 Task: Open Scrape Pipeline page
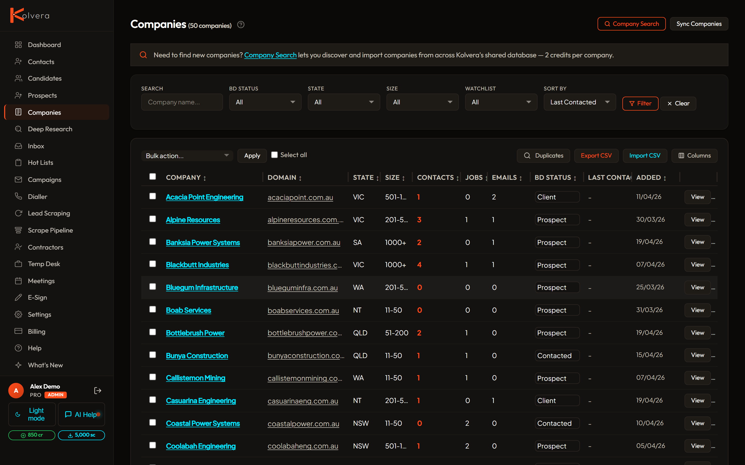click(57, 230)
